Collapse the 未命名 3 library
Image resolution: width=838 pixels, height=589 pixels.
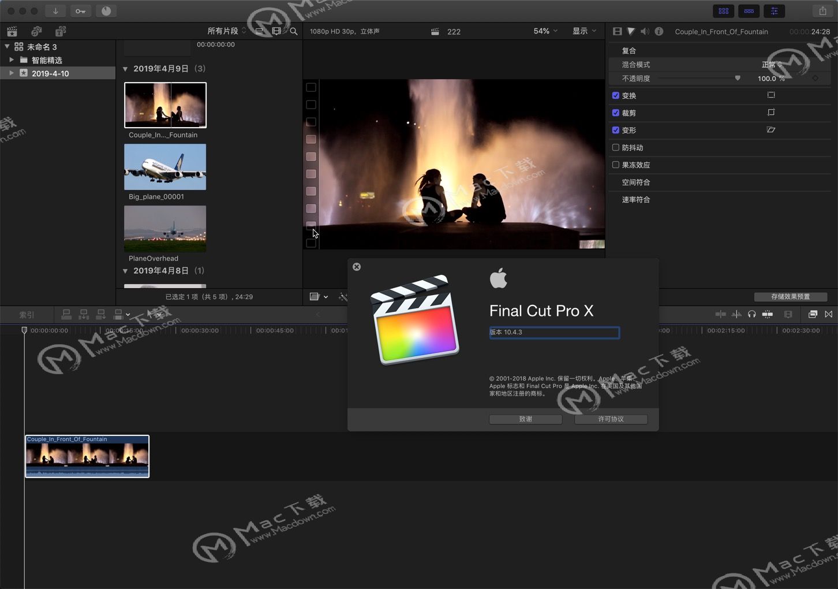[7, 46]
